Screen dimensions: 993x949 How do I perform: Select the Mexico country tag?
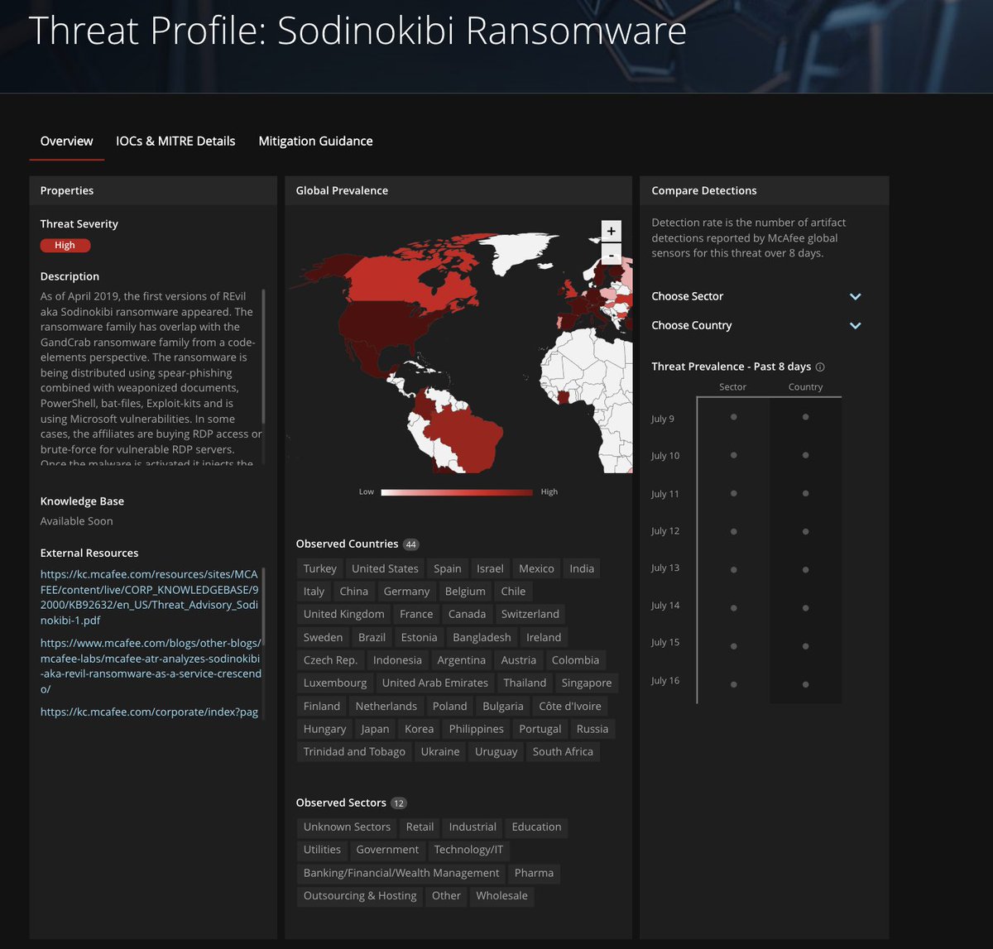[536, 568]
